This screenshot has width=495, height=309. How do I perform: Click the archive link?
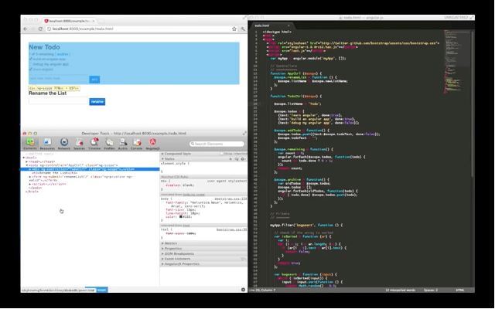63,54
